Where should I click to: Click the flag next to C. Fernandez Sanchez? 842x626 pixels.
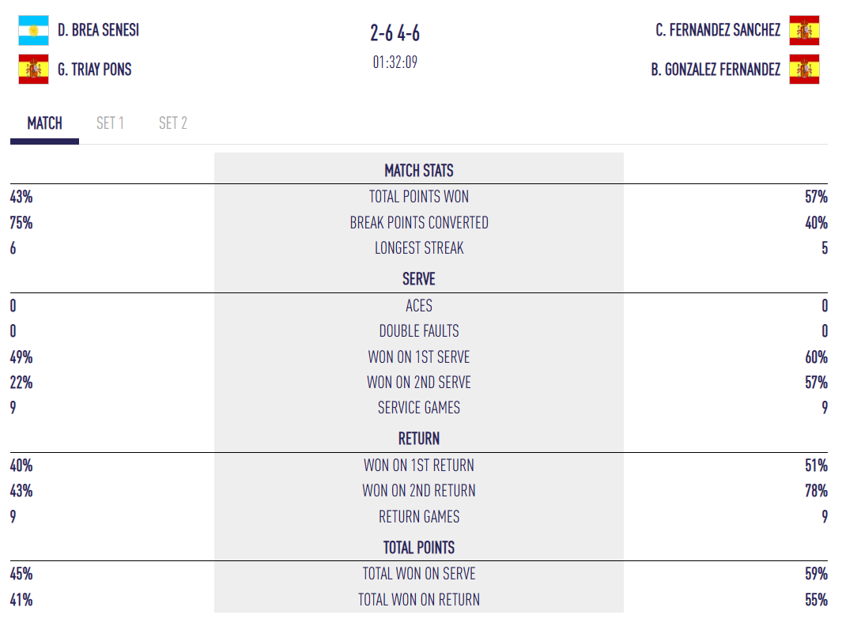tap(804, 31)
